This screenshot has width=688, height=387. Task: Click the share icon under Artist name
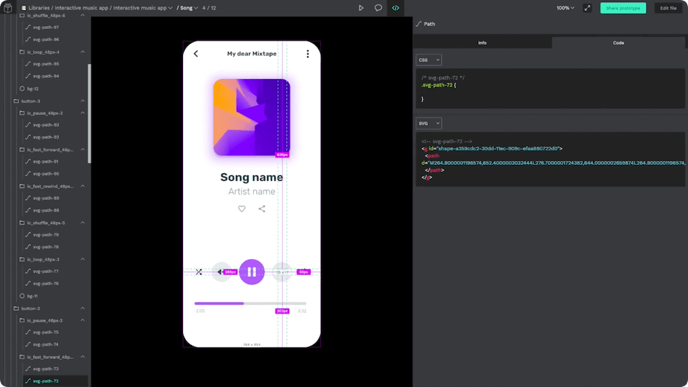click(x=262, y=209)
